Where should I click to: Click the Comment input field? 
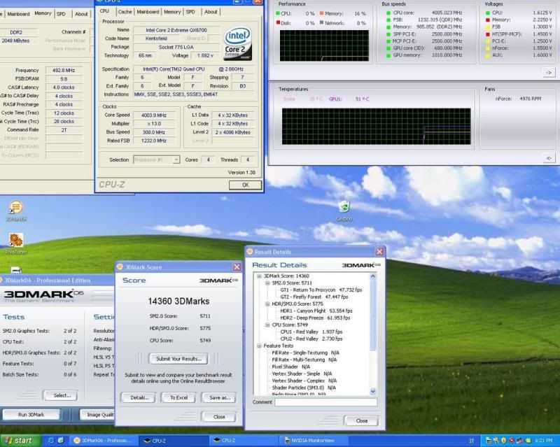(325, 402)
